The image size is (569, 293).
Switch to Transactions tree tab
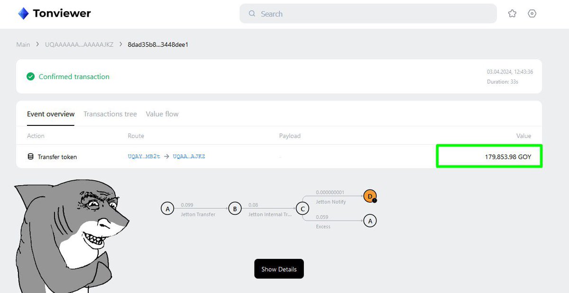click(x=110, y=114)
